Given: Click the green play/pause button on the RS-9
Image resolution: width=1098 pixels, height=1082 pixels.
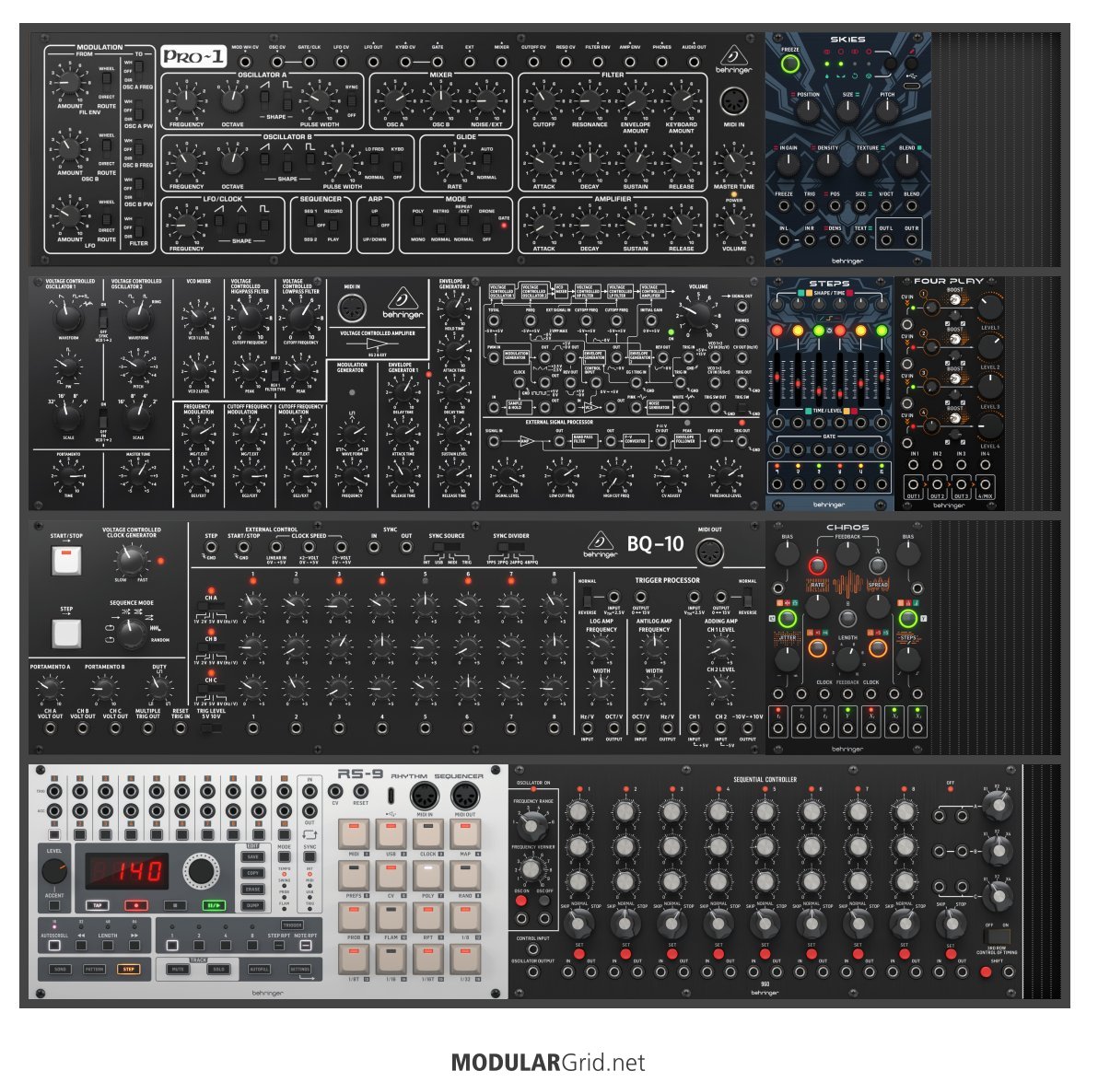Looking at the screenshot, I should [214, 905].
